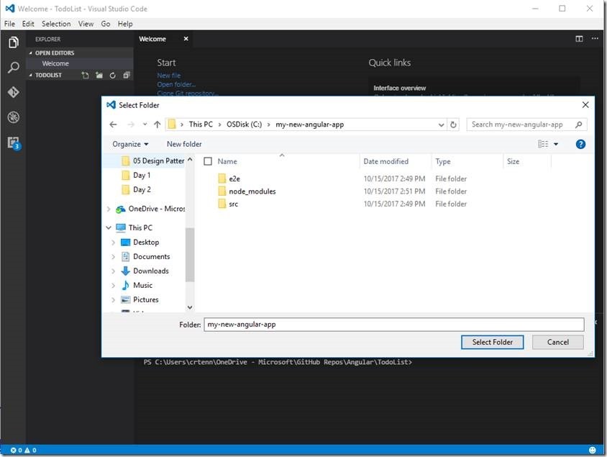Go up one folder level arrow
Viewport: 607px width, 457px height.
(x=158, y=125)
